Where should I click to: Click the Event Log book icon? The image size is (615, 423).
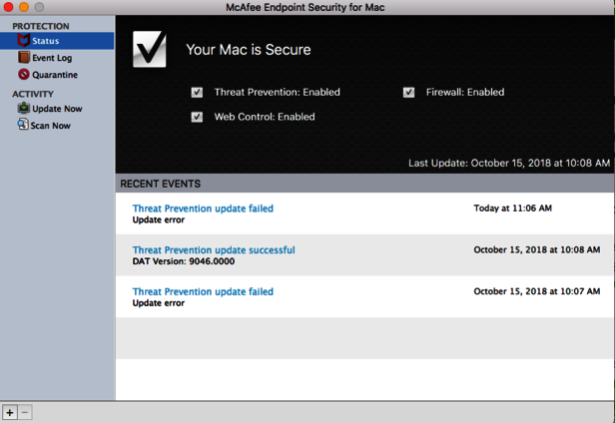click(23, 58)
